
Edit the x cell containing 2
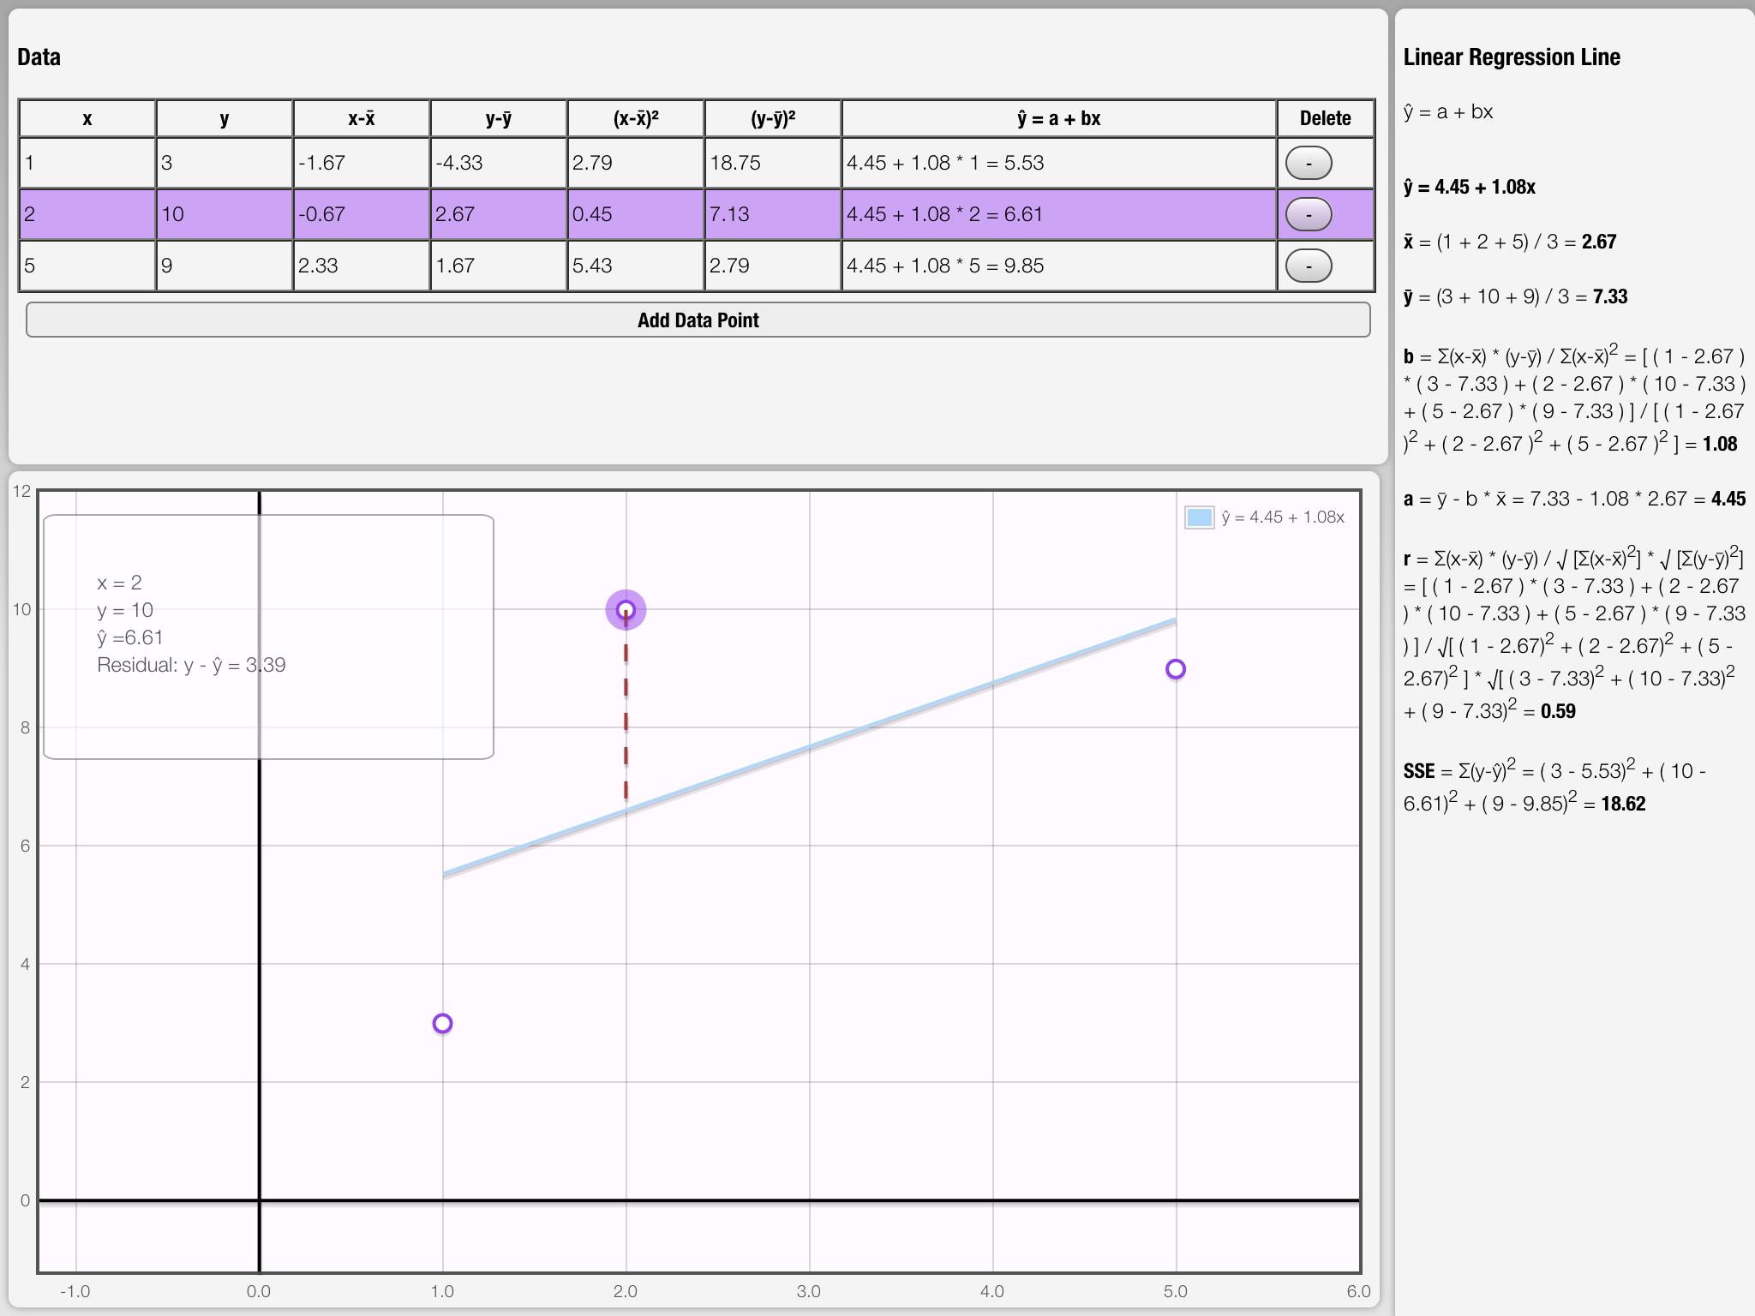click(87, 214)
